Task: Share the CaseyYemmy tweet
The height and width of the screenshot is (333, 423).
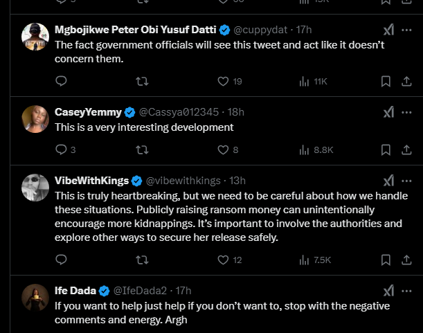Action: tap(406, 149)
